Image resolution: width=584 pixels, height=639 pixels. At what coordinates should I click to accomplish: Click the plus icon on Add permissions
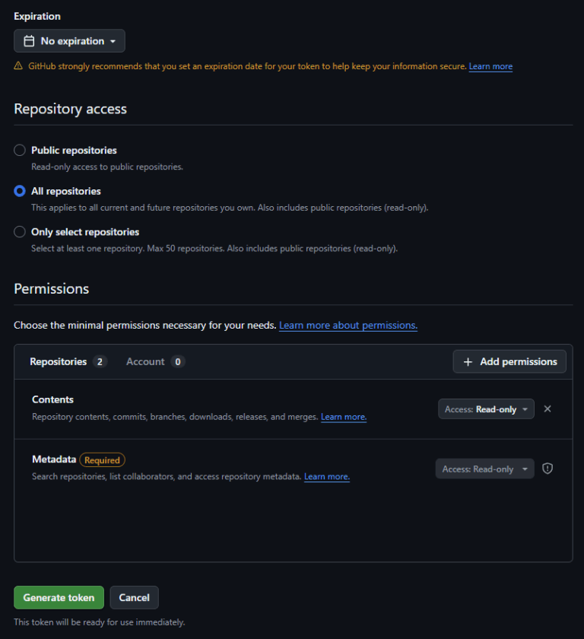coord(468,361)
